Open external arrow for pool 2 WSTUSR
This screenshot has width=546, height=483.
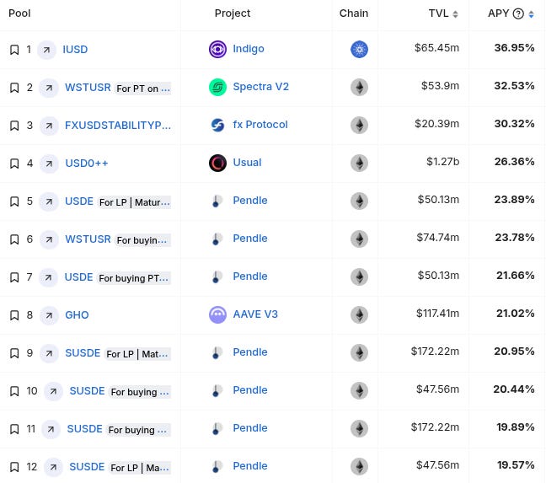tap(49, 88)
